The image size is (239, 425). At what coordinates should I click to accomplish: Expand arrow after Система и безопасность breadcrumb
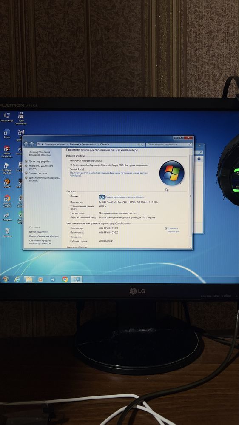(x=98, y=145)
